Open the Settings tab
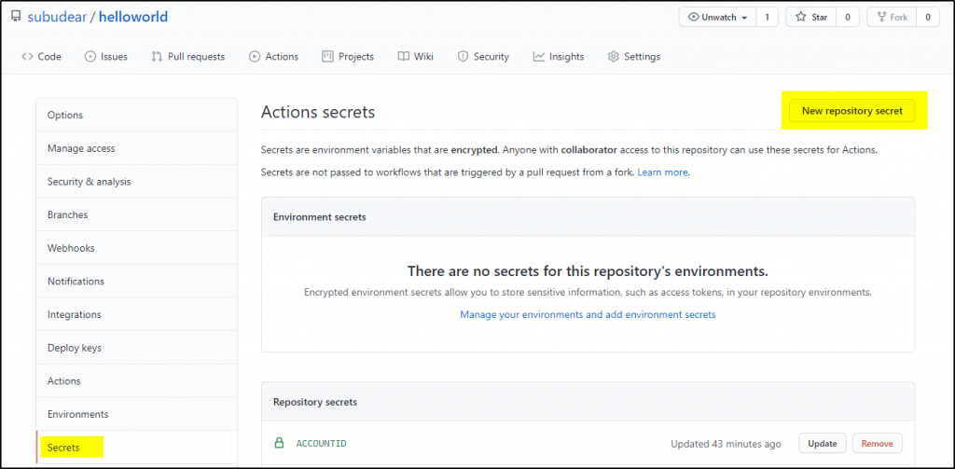 coord(634,57)
